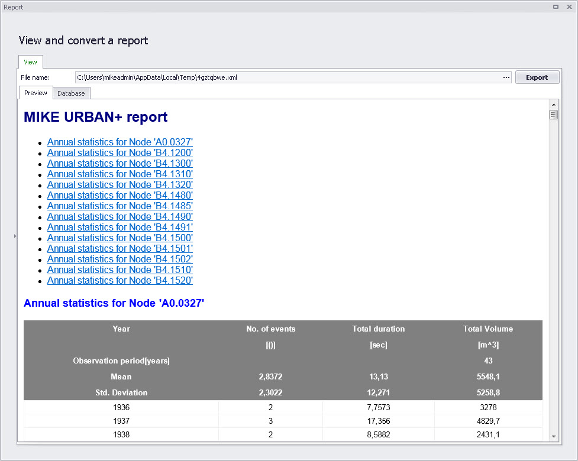Switch to the Database tab

click(71, 93)
